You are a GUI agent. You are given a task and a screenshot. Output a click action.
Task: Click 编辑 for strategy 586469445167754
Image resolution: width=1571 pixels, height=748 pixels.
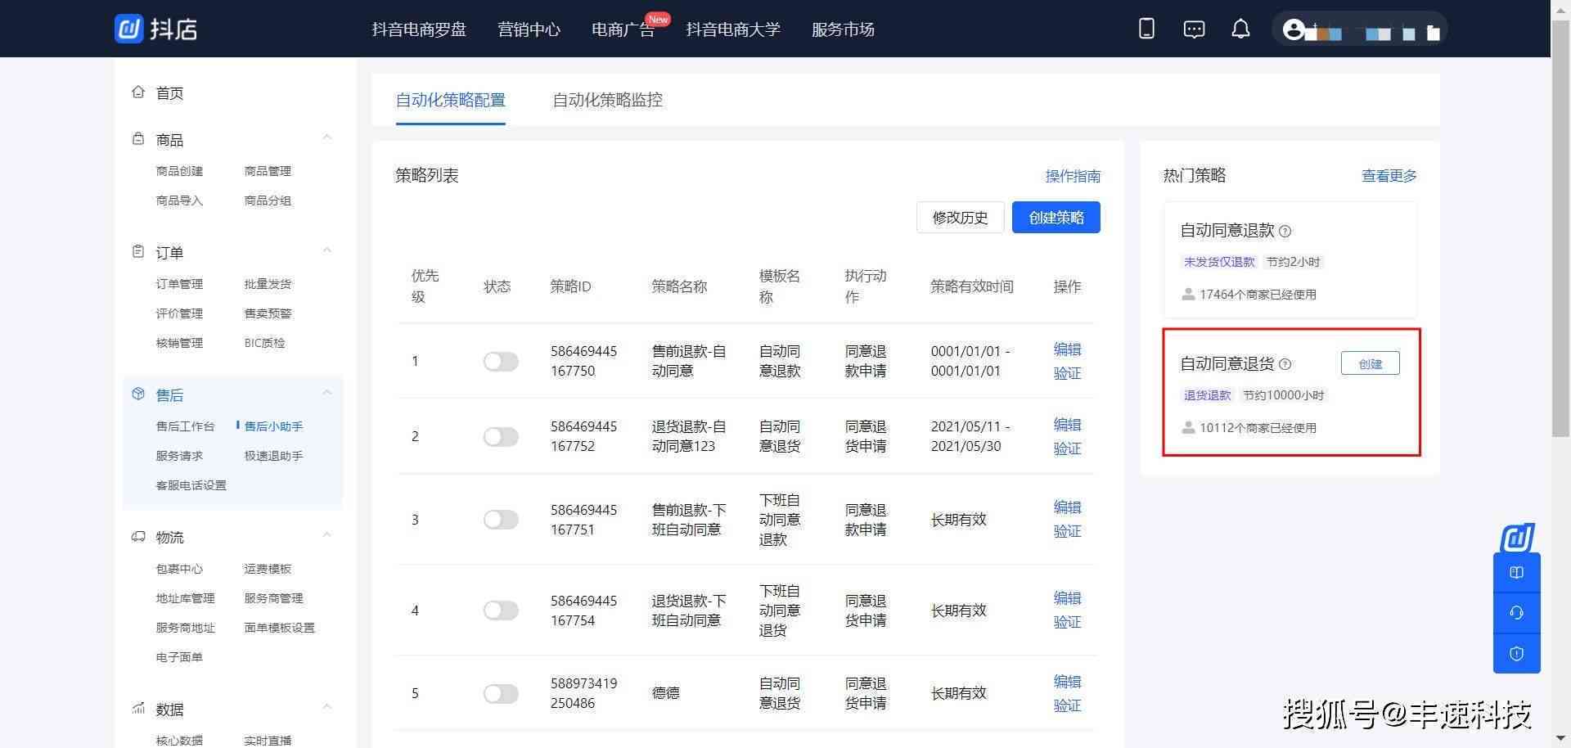pyautogui.click(x=1067, y=598)
